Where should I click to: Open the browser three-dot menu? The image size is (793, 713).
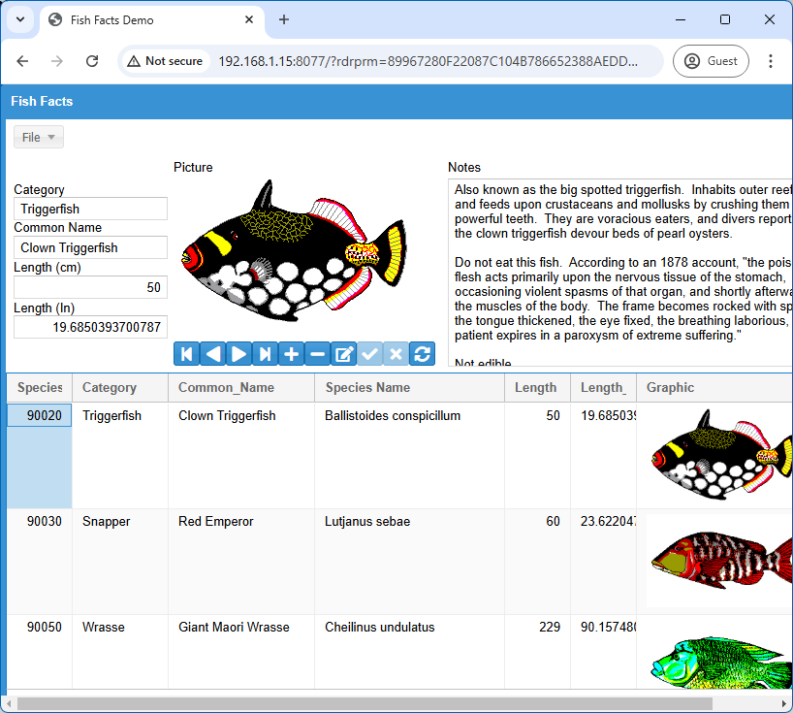coord(771,61)
